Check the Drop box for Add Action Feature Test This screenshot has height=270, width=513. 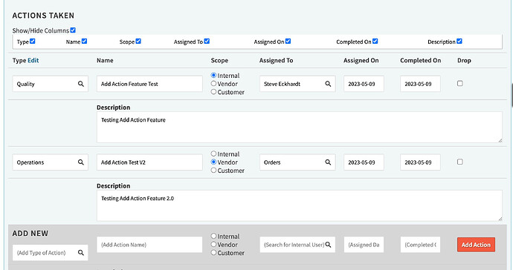(460, 84)
